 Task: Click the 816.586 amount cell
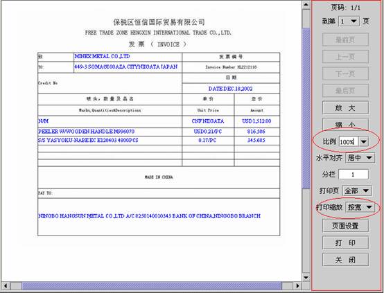click(256, 132)
